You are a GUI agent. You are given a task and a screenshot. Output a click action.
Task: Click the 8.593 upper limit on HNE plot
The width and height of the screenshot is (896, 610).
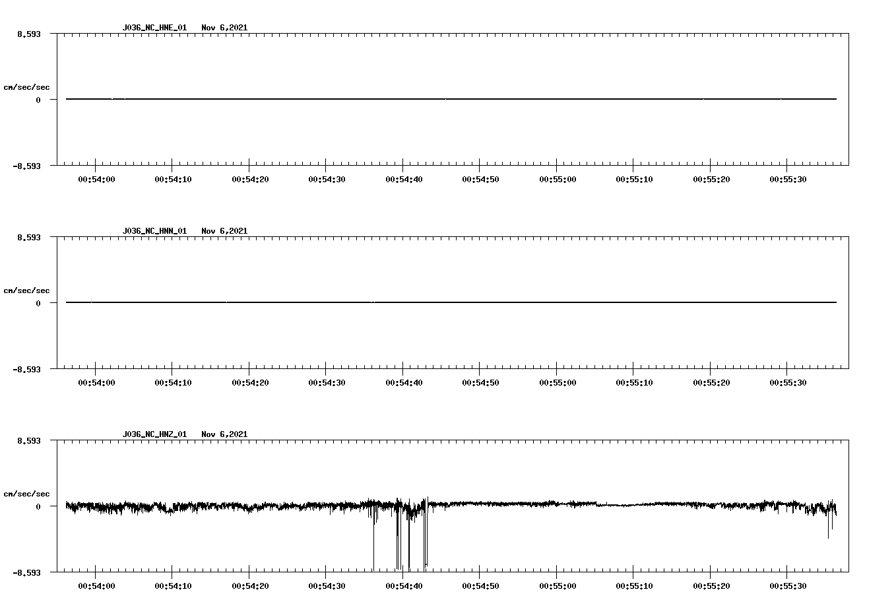click(x=29, y=34)
